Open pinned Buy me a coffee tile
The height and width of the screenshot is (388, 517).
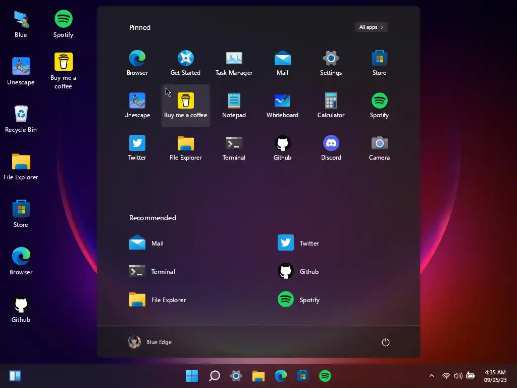[185, 106]
